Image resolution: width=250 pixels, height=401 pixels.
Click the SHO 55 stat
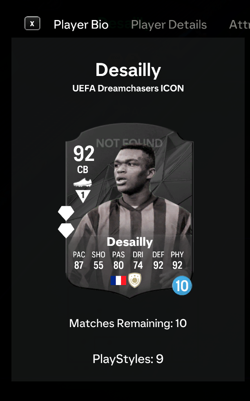[x=98, y=261]
